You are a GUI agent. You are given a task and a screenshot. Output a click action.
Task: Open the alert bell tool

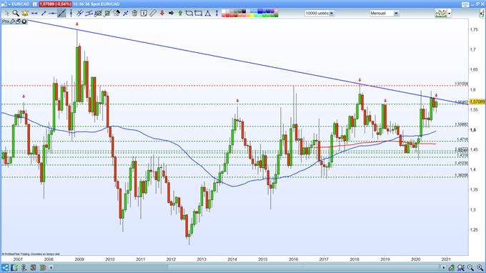pos(25,14)
